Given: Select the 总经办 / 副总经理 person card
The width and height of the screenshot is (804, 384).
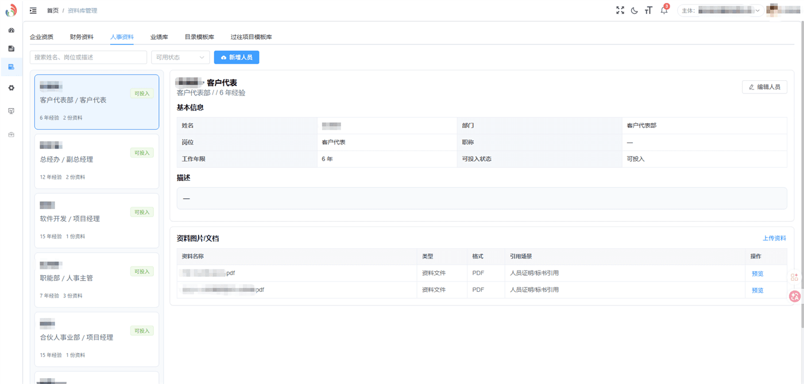Looking at the screenshot, I should (96, 162).
